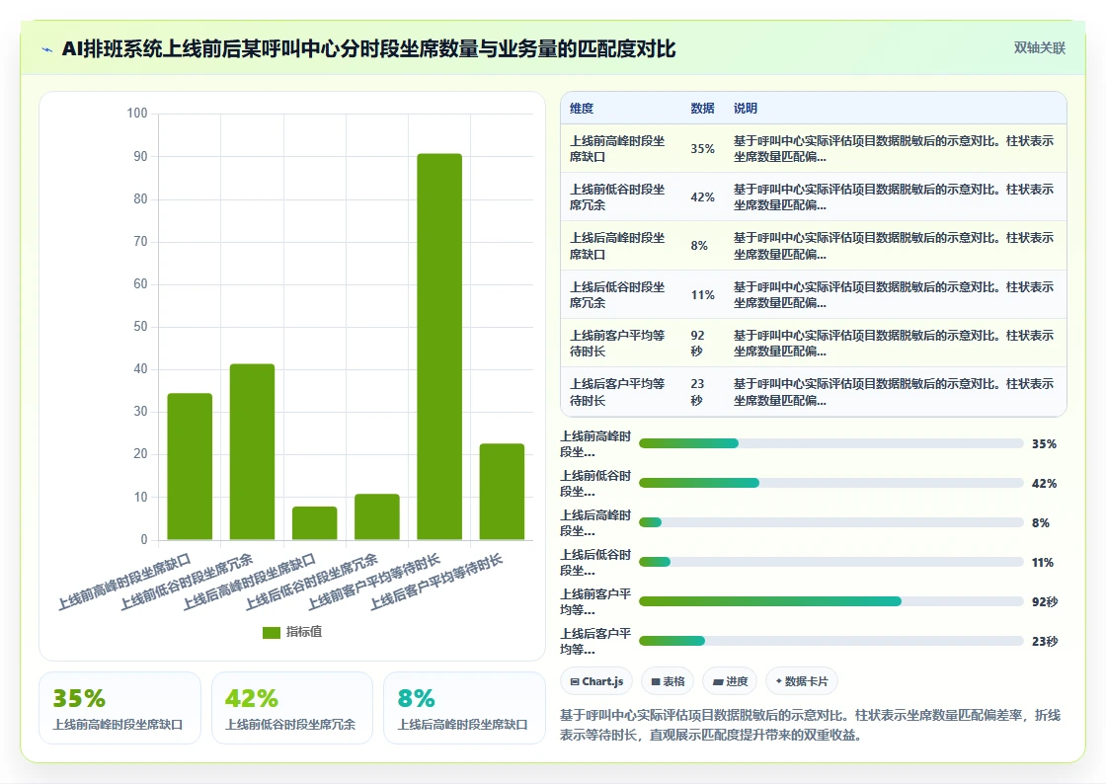
Task: Click the 上线前客户平均等... progress row label
Action: (595, 602)
